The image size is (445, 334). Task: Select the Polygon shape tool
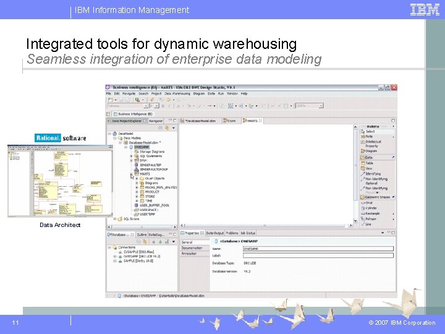(x=370, y=219)
